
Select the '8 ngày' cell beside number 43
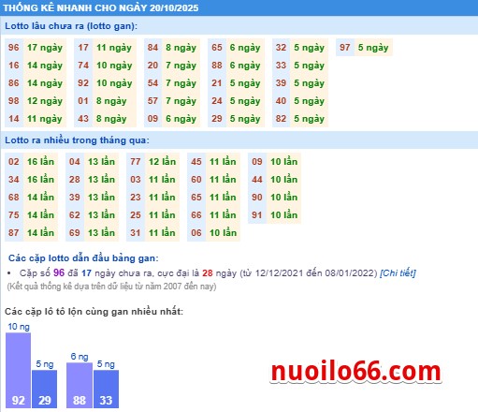point(114,119)
